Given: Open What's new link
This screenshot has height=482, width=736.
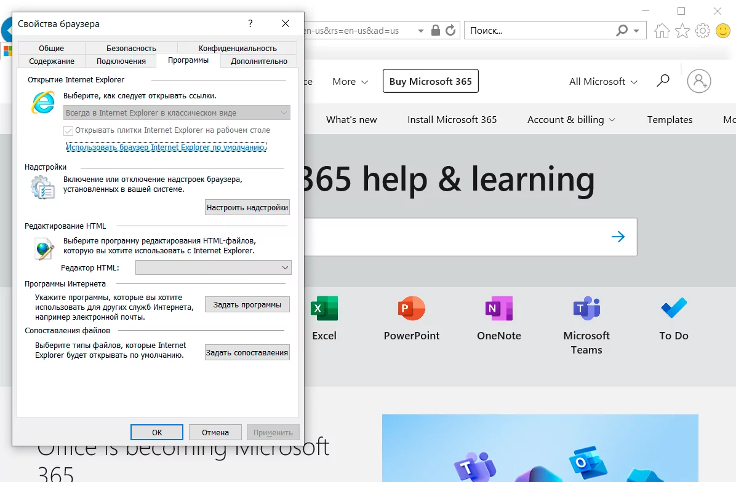Looking at the screenshot, I should [x=351, y=119].
